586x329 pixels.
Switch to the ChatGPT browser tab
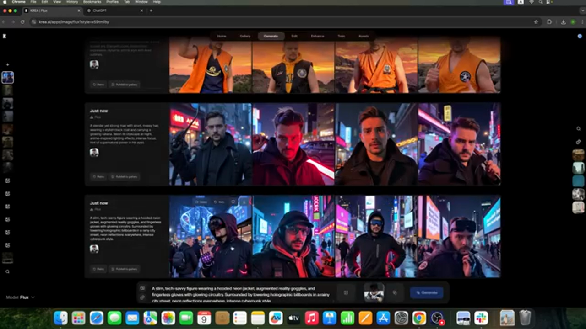point(114,10)
